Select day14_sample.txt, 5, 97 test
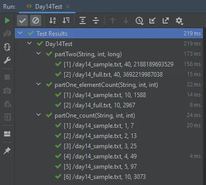Image resolution: width=206 pixels, height=185 pixels. coord(109,167)
